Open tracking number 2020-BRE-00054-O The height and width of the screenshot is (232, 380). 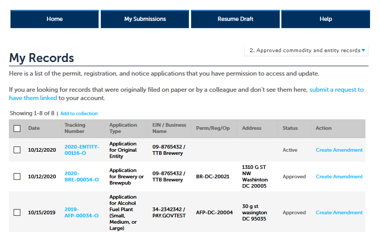pos(81,177)
